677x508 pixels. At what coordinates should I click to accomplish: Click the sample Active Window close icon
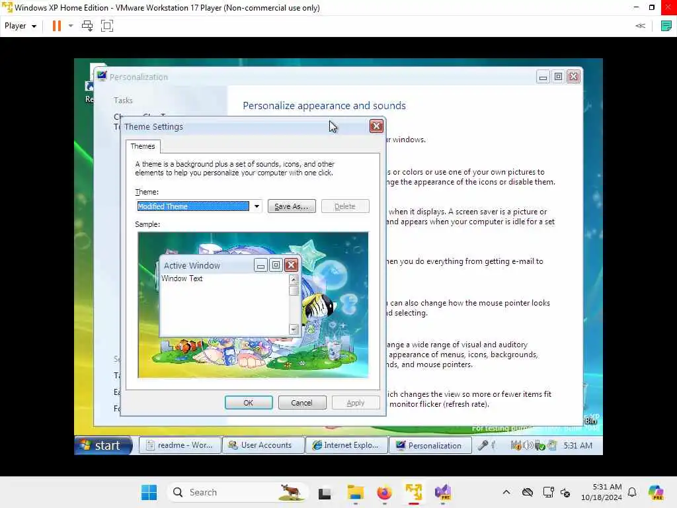pos(292,265)
